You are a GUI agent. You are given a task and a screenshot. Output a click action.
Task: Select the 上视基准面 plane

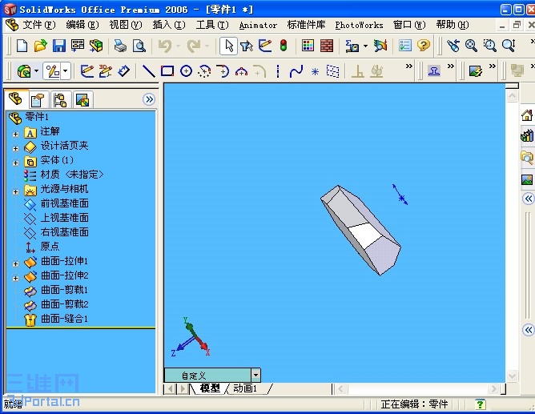pos(65,218)
